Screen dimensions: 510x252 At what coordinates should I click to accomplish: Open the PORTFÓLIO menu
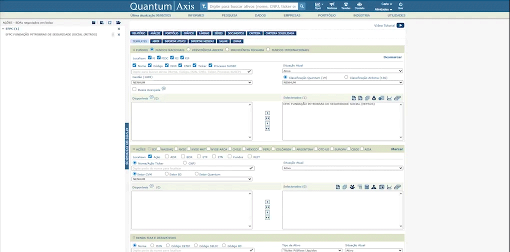(x=327, y=15)
